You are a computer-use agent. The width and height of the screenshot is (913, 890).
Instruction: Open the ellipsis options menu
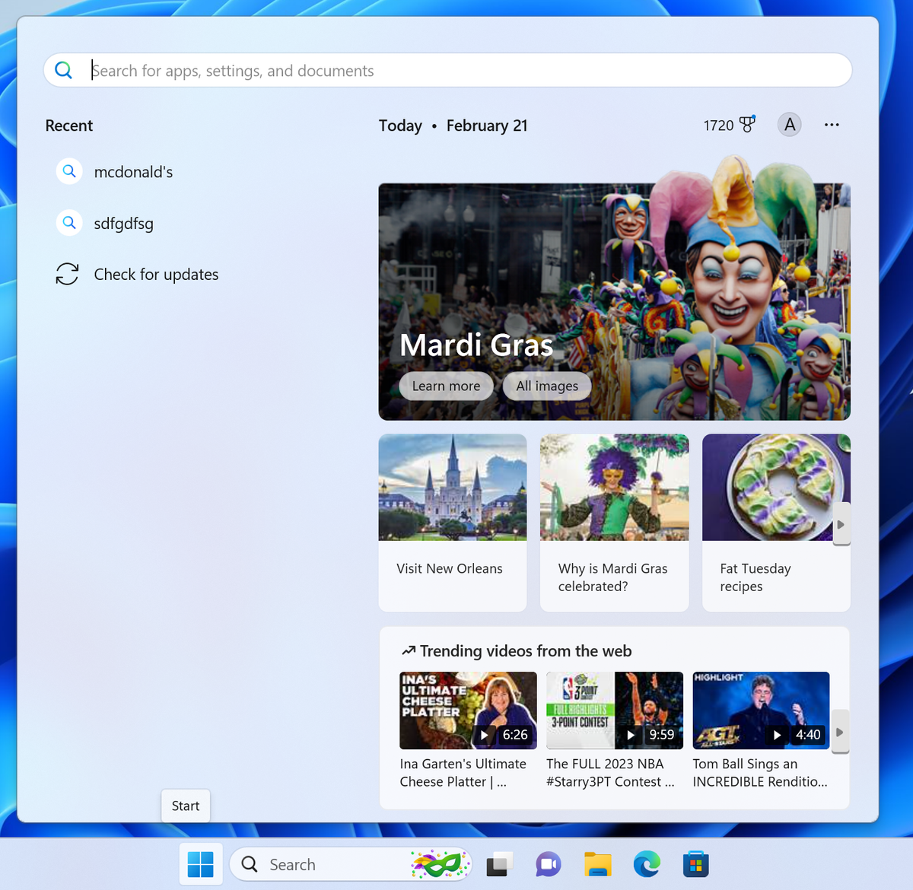[832, 124]
